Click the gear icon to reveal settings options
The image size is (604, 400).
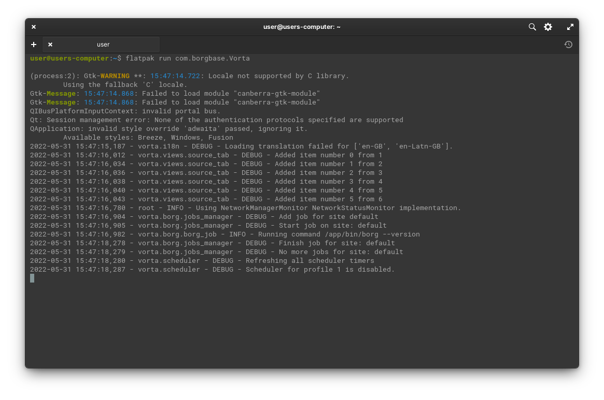point(548,26)
